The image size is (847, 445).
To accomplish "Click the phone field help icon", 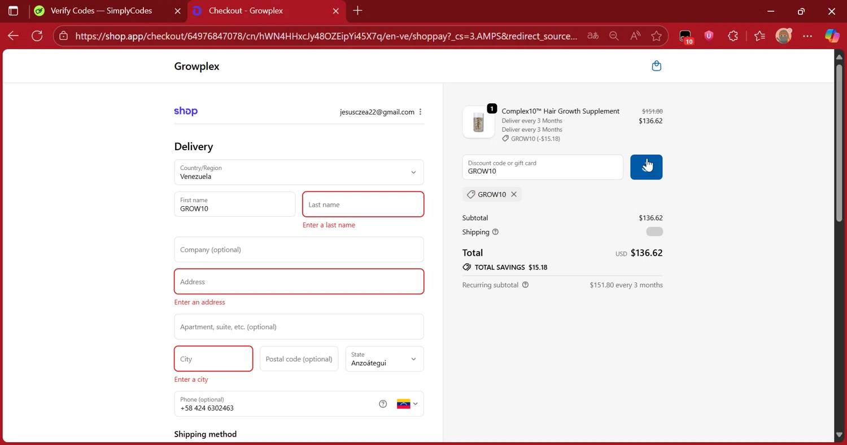I will (x=383, y=404).
